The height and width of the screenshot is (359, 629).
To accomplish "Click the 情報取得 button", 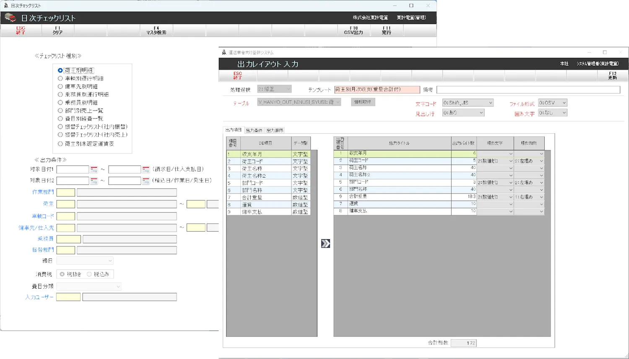I will tap(363, 102).
